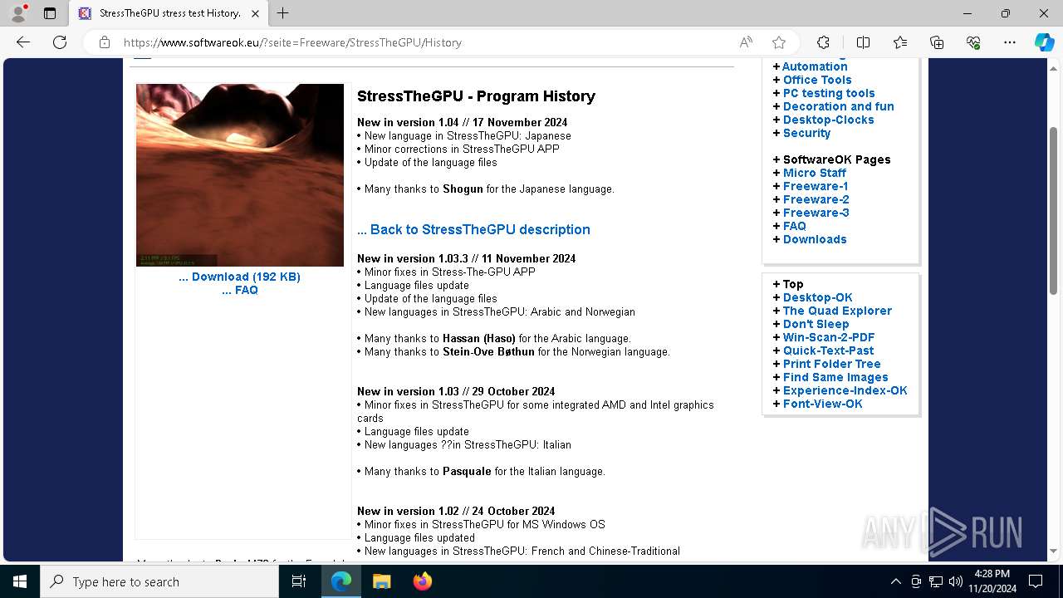Open the Favorites list icon
The height and width of the screenshot is (598, 1063).
pyautogui.click(x=900, y=42)
